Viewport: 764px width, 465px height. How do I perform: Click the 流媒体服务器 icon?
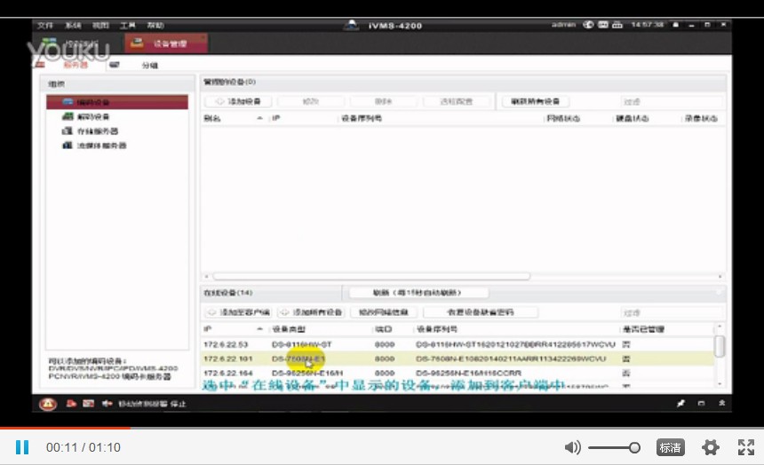coord(68,146)
